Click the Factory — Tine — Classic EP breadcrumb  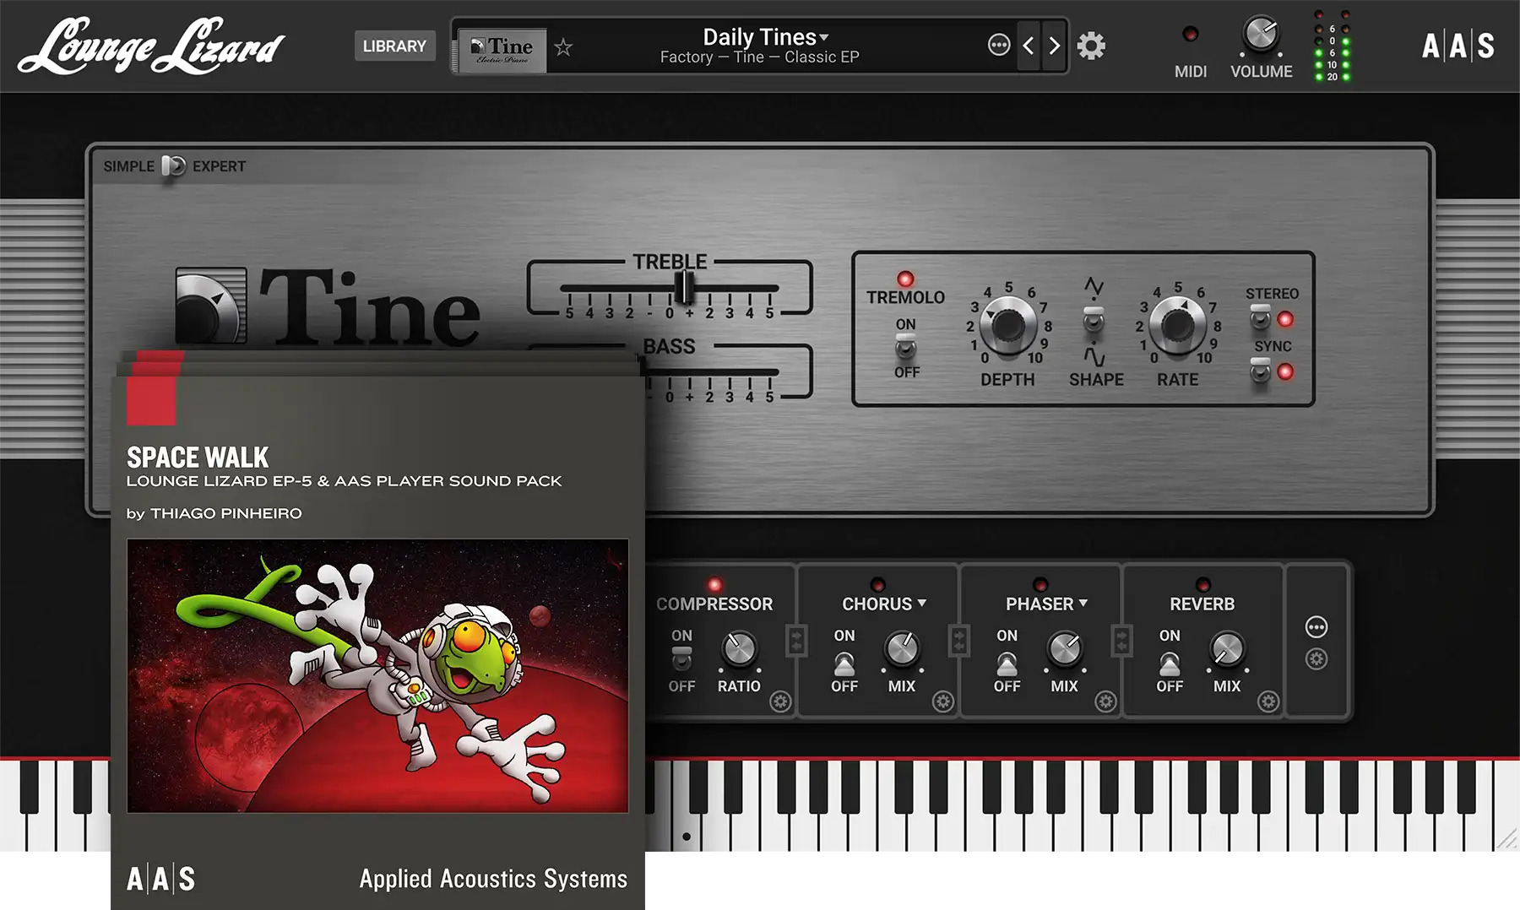[x=760, y=57]
